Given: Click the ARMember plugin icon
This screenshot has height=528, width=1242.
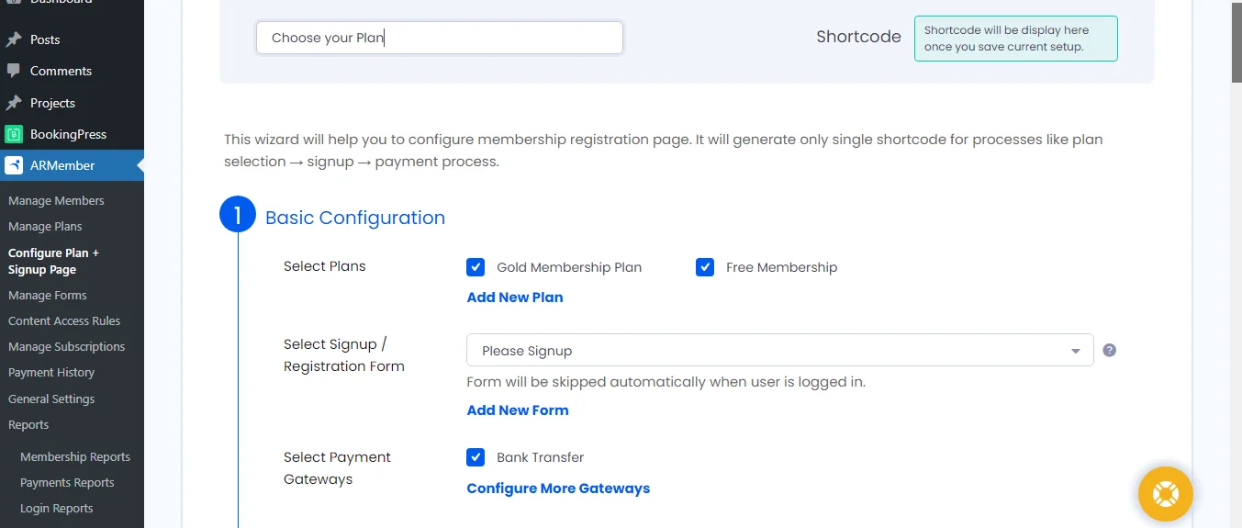Looking at the screenshot, I should tap(14, 166).
